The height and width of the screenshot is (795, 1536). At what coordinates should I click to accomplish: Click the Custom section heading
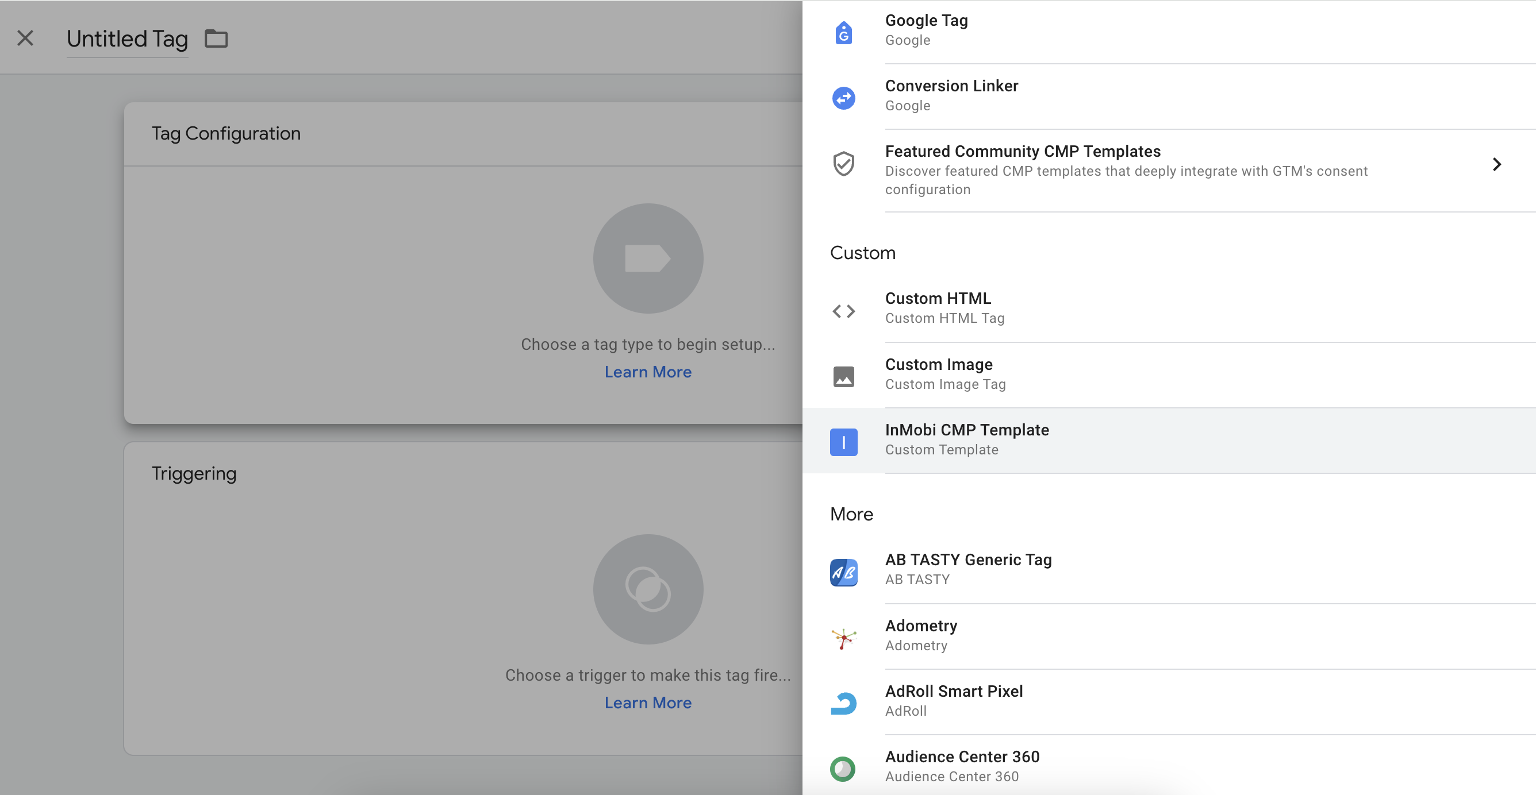(862, 253)
